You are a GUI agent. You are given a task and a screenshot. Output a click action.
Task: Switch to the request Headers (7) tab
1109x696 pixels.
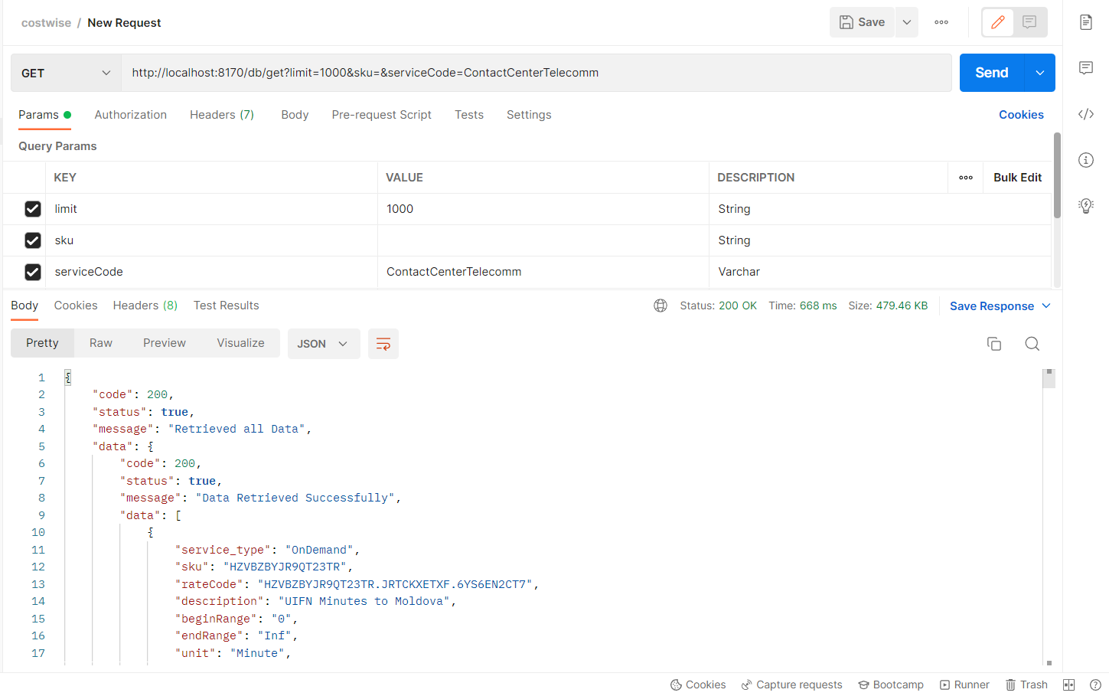coord(222,115)
